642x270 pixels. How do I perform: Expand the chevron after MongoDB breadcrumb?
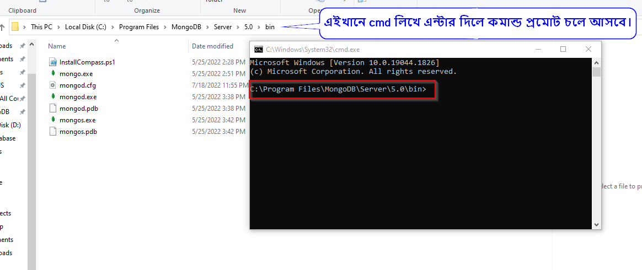208,26
